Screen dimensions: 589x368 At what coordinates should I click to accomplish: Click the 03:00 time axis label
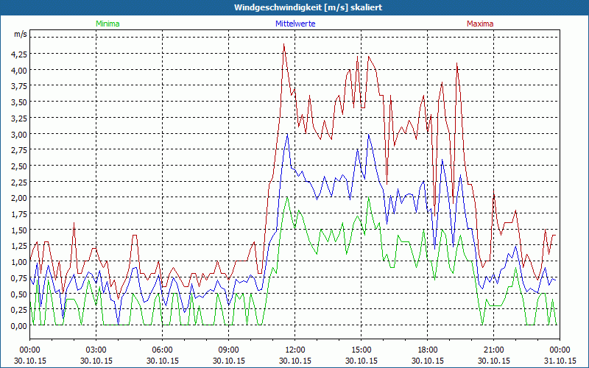pos(96,350)
